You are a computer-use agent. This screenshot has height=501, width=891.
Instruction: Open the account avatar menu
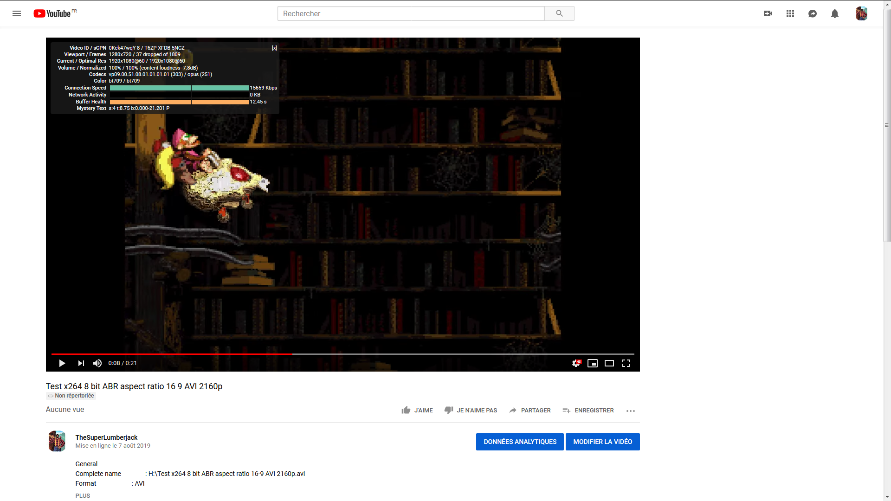[x=862, y=13]
